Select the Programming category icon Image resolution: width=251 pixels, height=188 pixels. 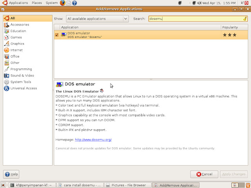point(7,69)
